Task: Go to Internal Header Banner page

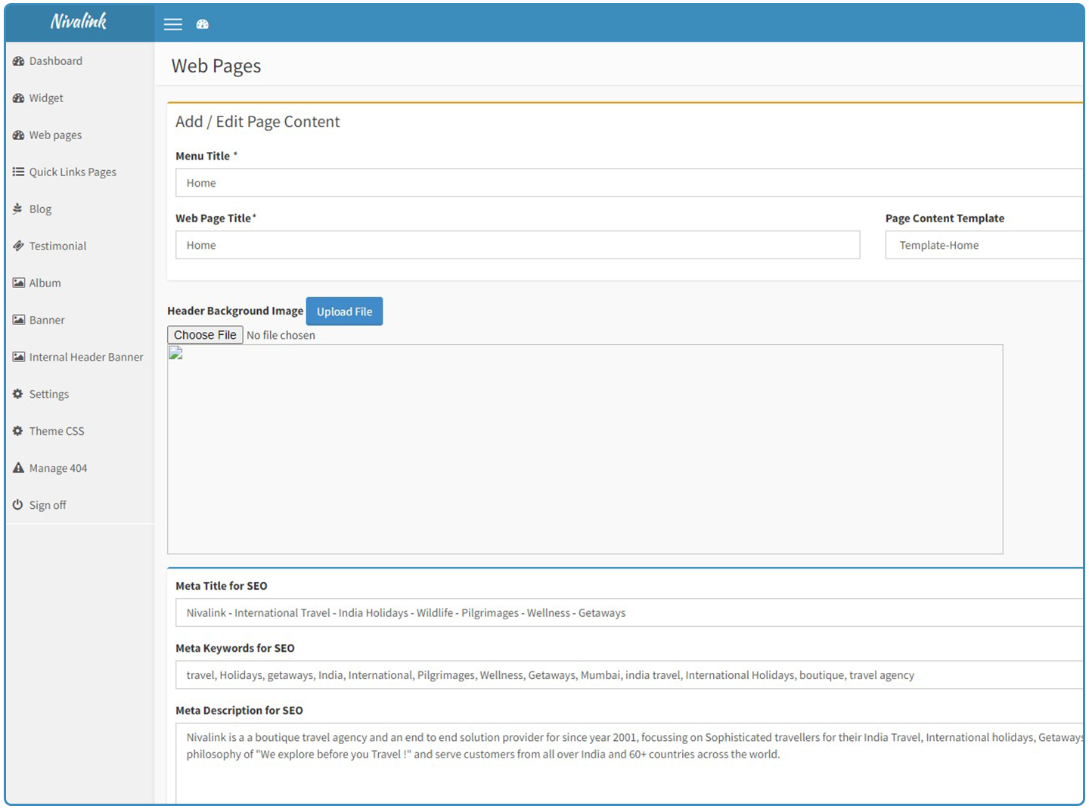Action: click(x=85, y=357)
